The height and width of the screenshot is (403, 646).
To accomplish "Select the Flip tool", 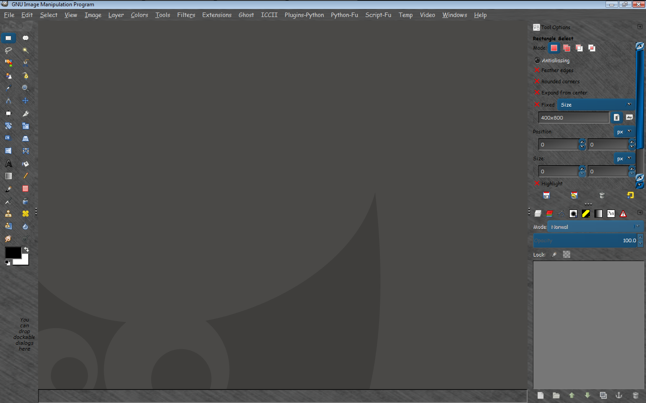I will click(x=9, y=151).
